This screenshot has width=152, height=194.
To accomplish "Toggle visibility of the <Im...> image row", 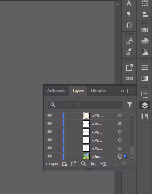I will click(x=50, y=156).
